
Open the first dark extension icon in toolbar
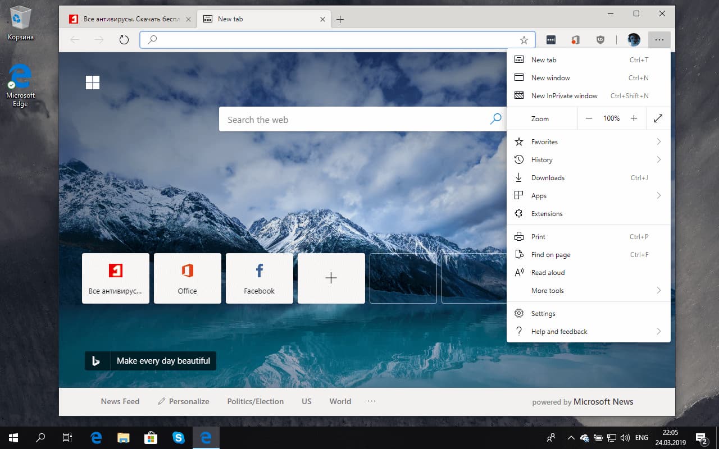tap(551, 40)
